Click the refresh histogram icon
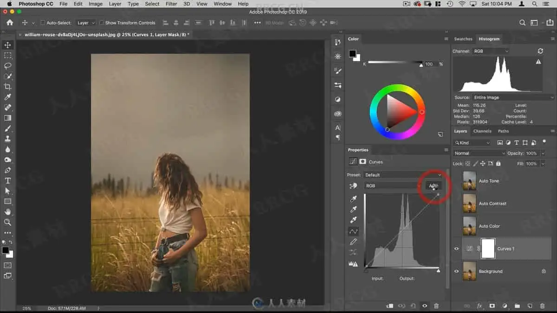The width and height of the screenshot is (557, 313). (540, 51)
